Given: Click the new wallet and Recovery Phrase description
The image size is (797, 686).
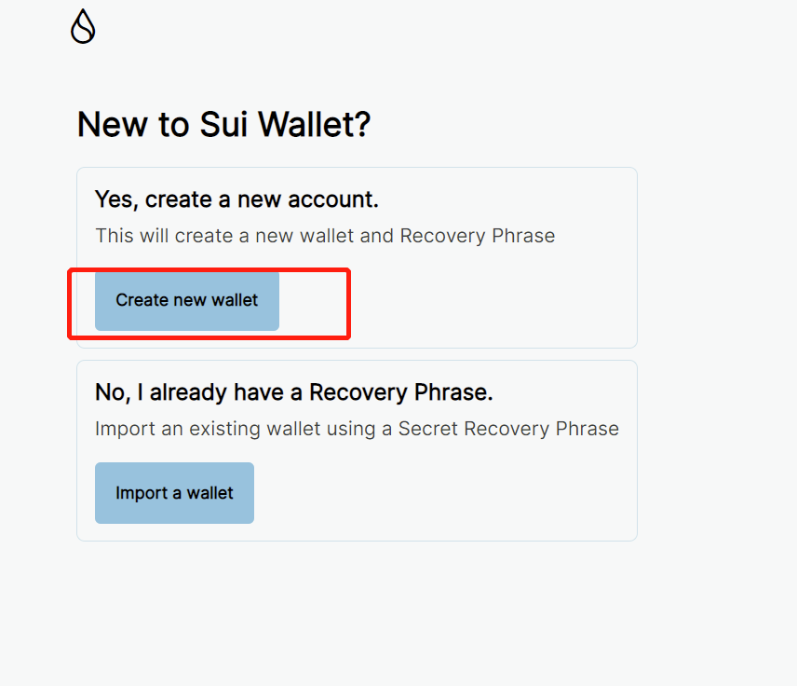Looking at the screenshot, I should [325, 236].
